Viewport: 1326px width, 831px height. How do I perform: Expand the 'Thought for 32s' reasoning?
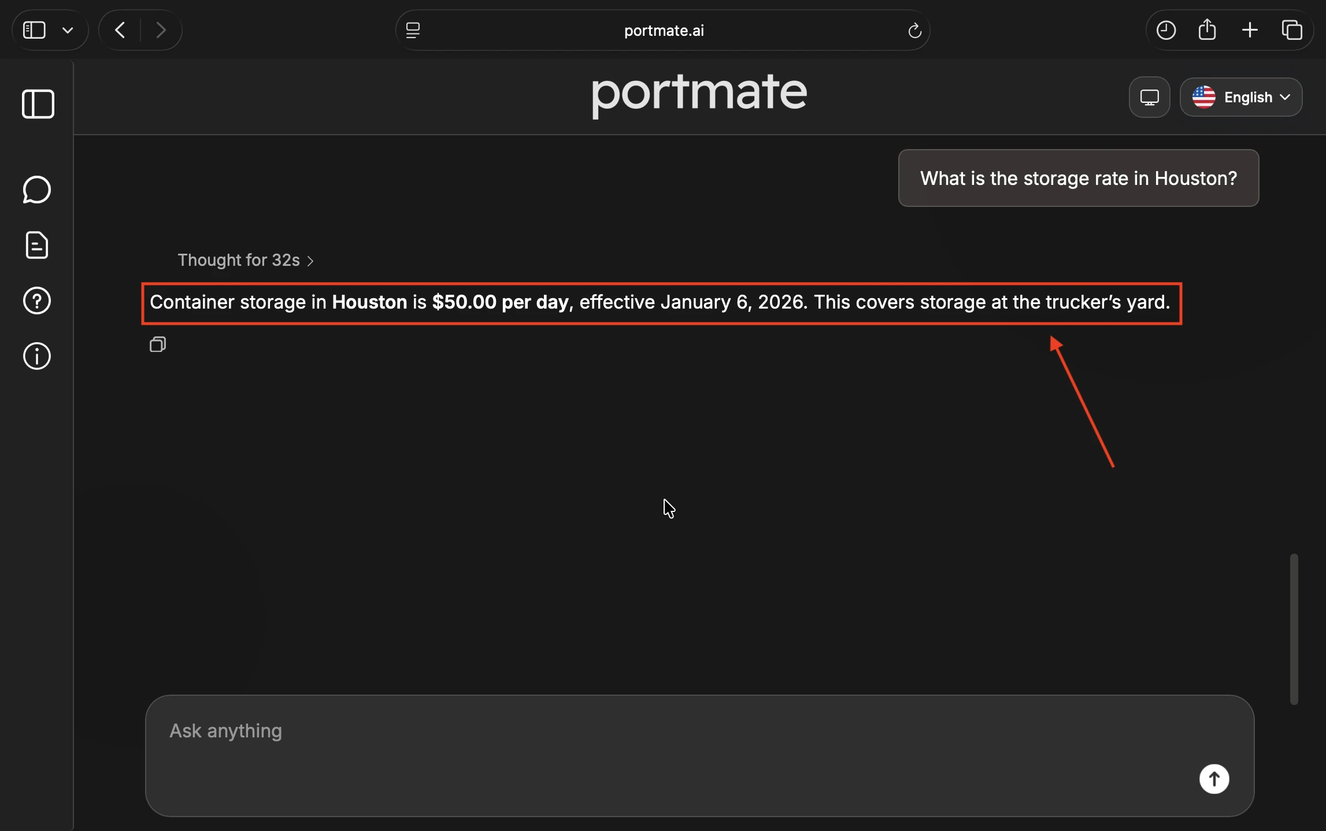[246, 261]
